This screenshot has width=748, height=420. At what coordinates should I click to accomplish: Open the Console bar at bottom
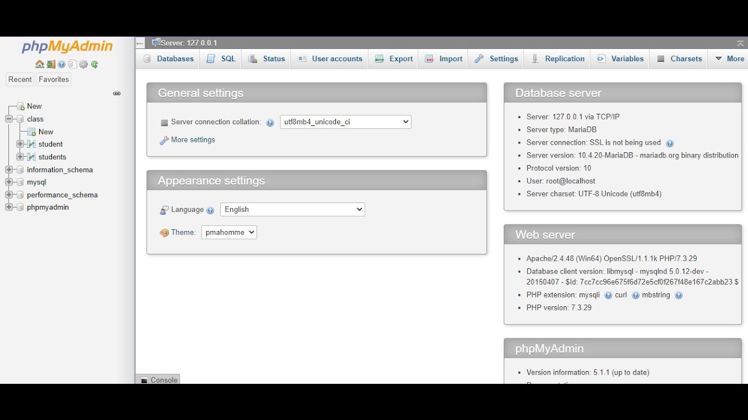pos(158,380)
